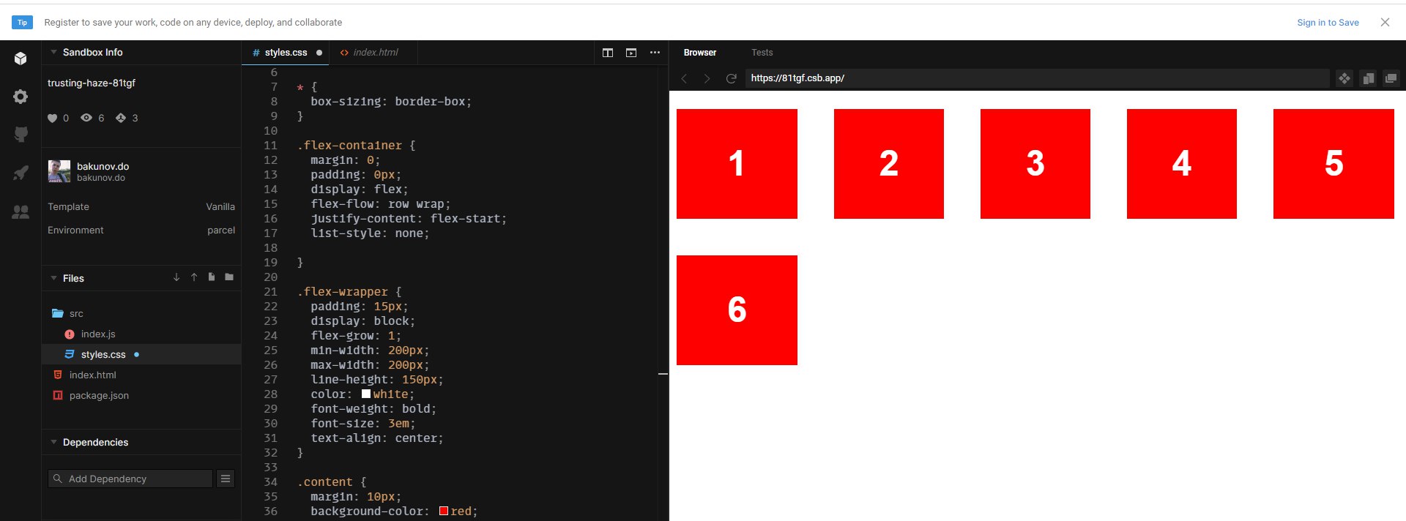This screenshot has height=521, width=1406.
Task: Click the new file icon in Files
Action: (x=212, y=277)
